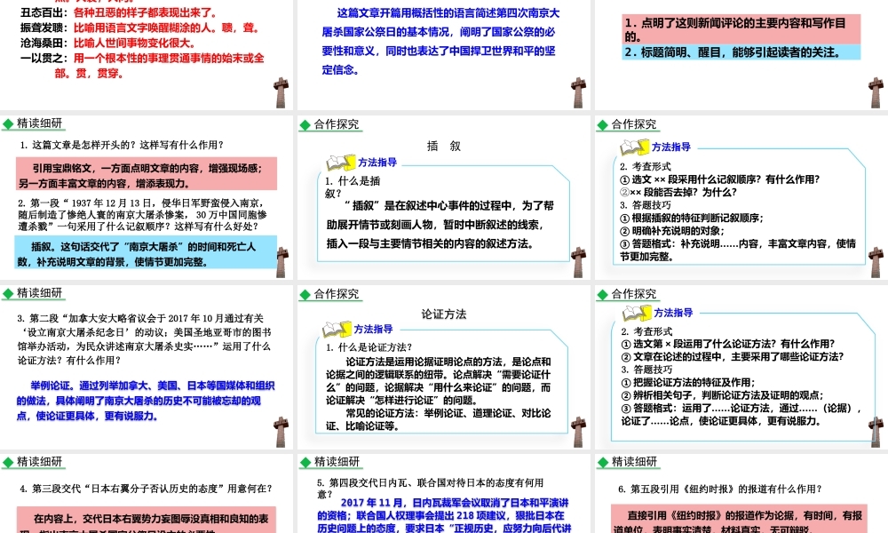Click the definition text starting “插叙”是在叙述中心事件的过程中
The height and width of the screenshot is (533, 888).
[440, 225]
